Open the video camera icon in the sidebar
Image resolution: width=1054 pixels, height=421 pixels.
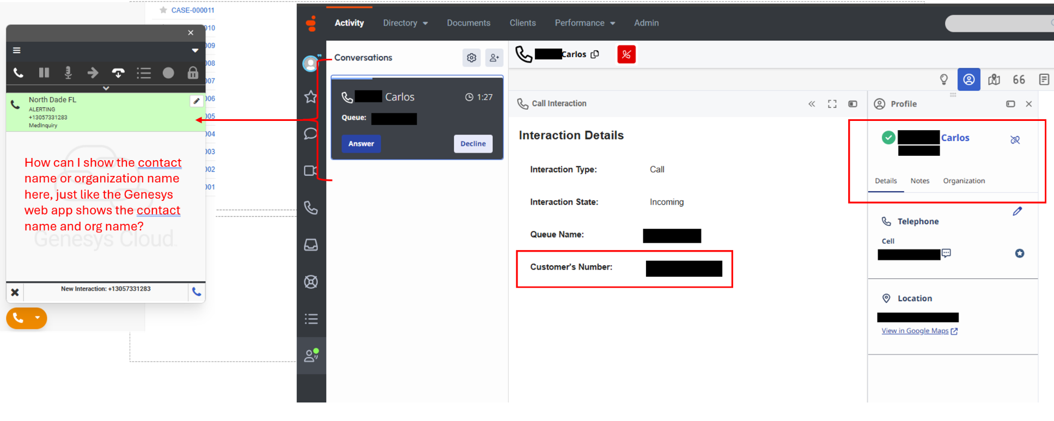[x=310, y=170]
